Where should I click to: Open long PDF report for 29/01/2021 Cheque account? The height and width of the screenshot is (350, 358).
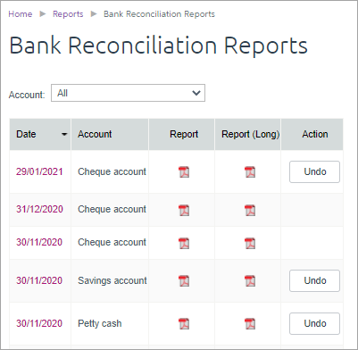(x=250, y=172)
